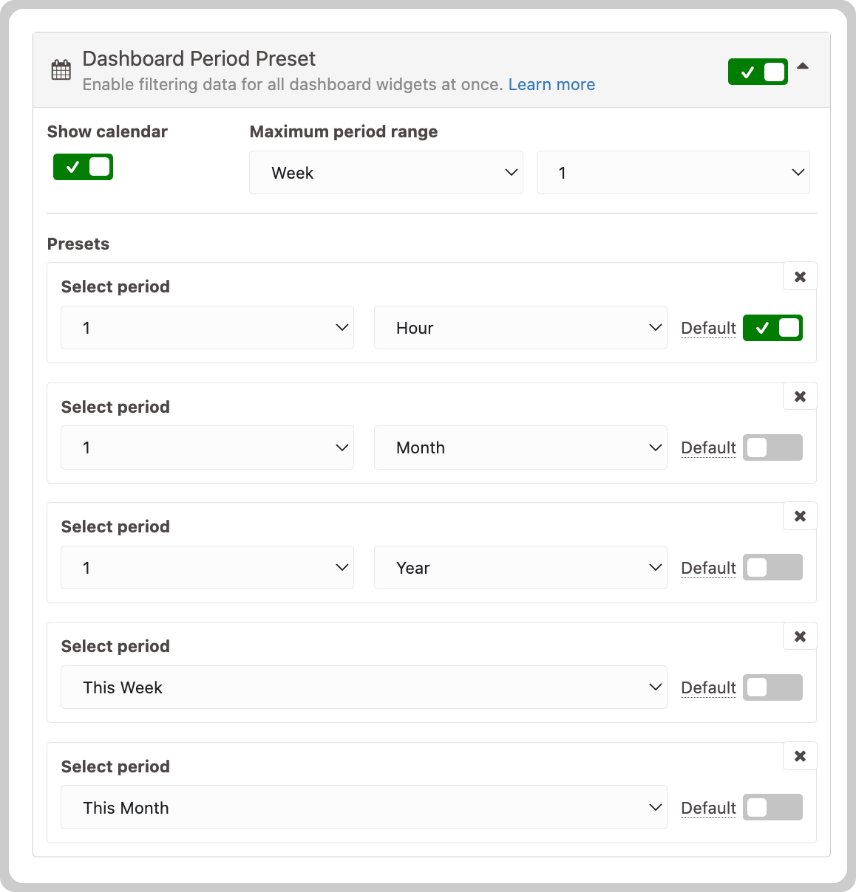Delete the This Week preset
Viewport: 856px width, 892px height.
click(800, 637)
